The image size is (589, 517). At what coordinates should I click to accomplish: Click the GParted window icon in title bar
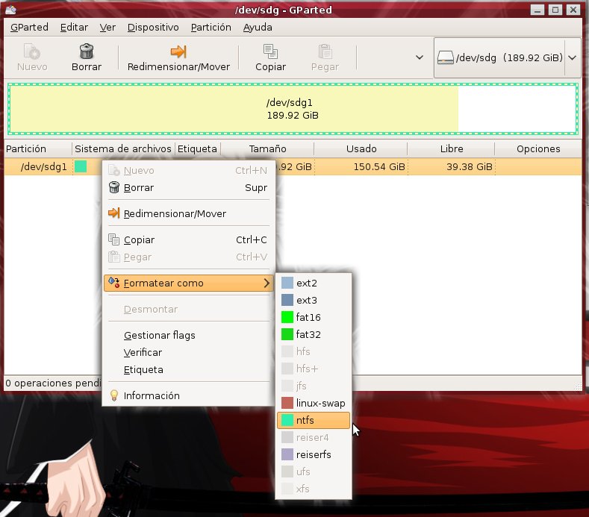click(x=10, y=10)
